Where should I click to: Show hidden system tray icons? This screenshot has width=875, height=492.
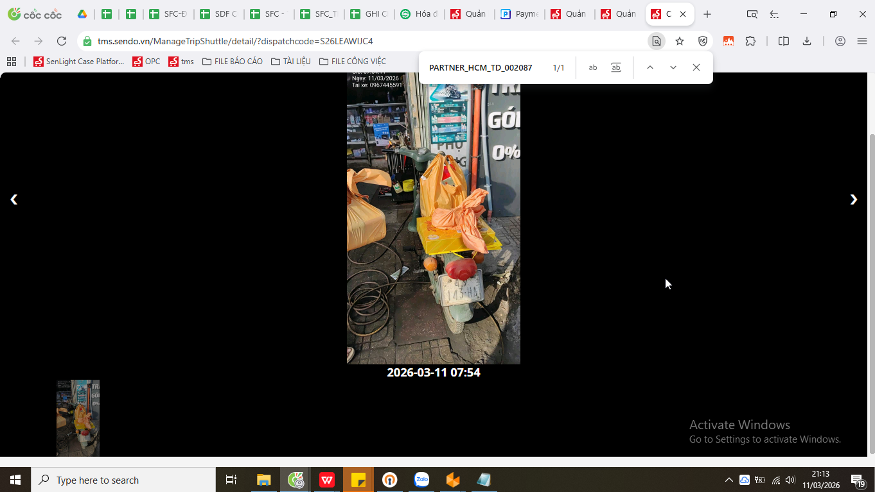(x=729, y=480)
